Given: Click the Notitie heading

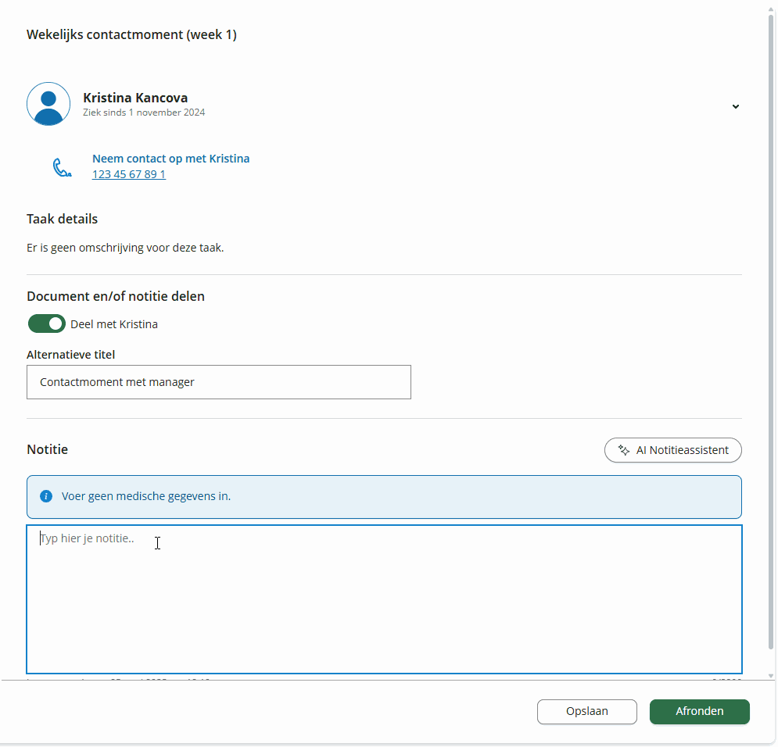Looking at the screenshot, I should pos(47,449).
